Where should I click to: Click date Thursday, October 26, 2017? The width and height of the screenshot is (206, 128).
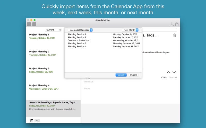tap(126, 43)
